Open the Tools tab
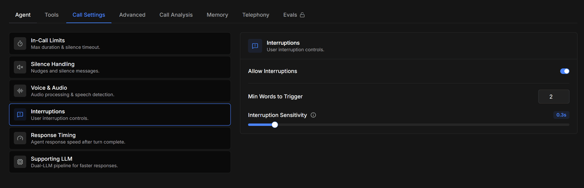The height and width of the screenshot is (188, 584). [51, 15]
